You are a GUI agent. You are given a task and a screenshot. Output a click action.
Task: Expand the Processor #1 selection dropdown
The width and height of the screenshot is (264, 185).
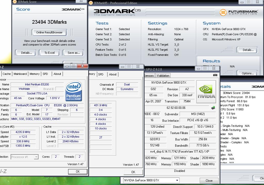click(x=36, y=157)
